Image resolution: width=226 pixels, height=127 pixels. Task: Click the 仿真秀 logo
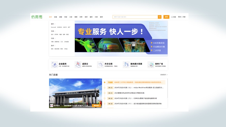pos(37,17)
